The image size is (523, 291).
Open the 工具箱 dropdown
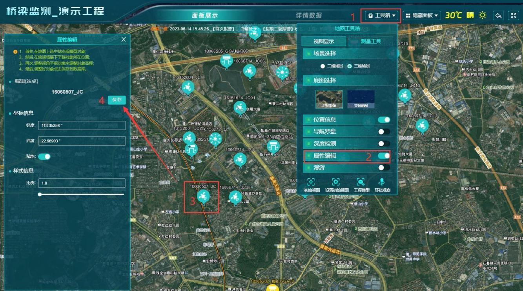[381, 15]
